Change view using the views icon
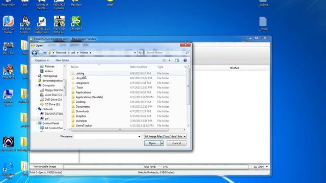This screenshot has width=326, height=183. 165,60
